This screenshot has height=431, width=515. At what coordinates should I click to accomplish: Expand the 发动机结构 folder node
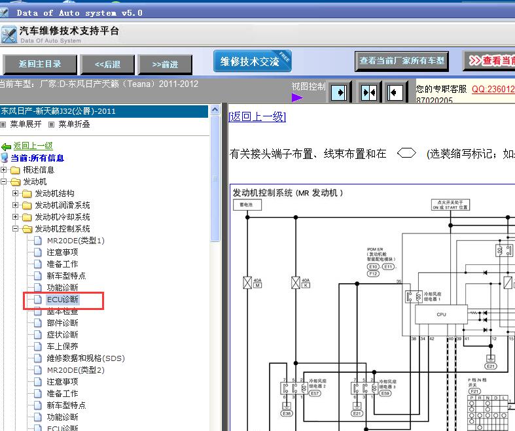pos(15,194)
